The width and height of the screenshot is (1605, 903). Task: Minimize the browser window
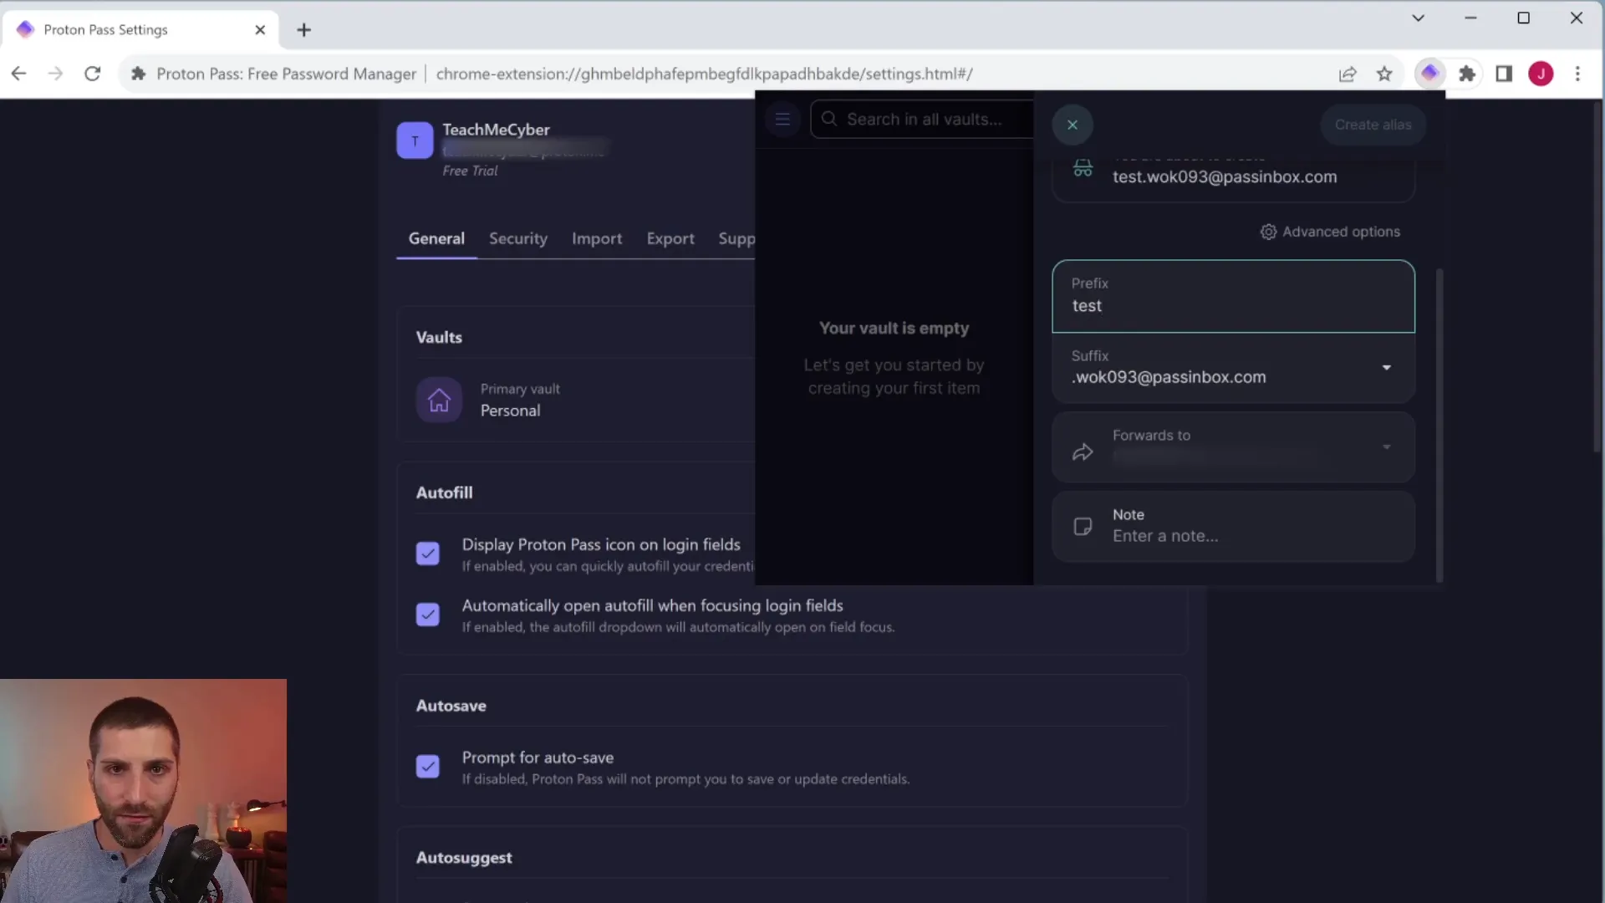1470,18
